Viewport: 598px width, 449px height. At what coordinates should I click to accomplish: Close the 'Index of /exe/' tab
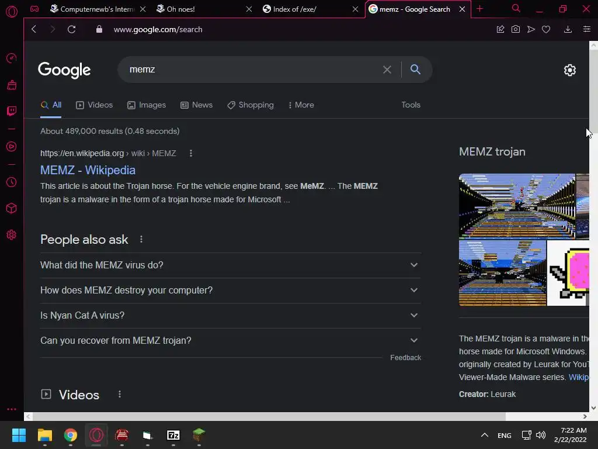click(x=355, y=9)
